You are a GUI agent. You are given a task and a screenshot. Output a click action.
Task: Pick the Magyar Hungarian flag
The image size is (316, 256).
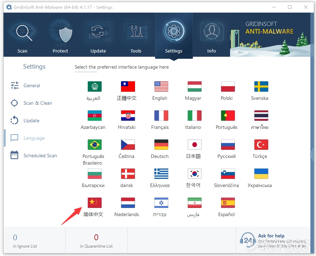pos(195,87)
